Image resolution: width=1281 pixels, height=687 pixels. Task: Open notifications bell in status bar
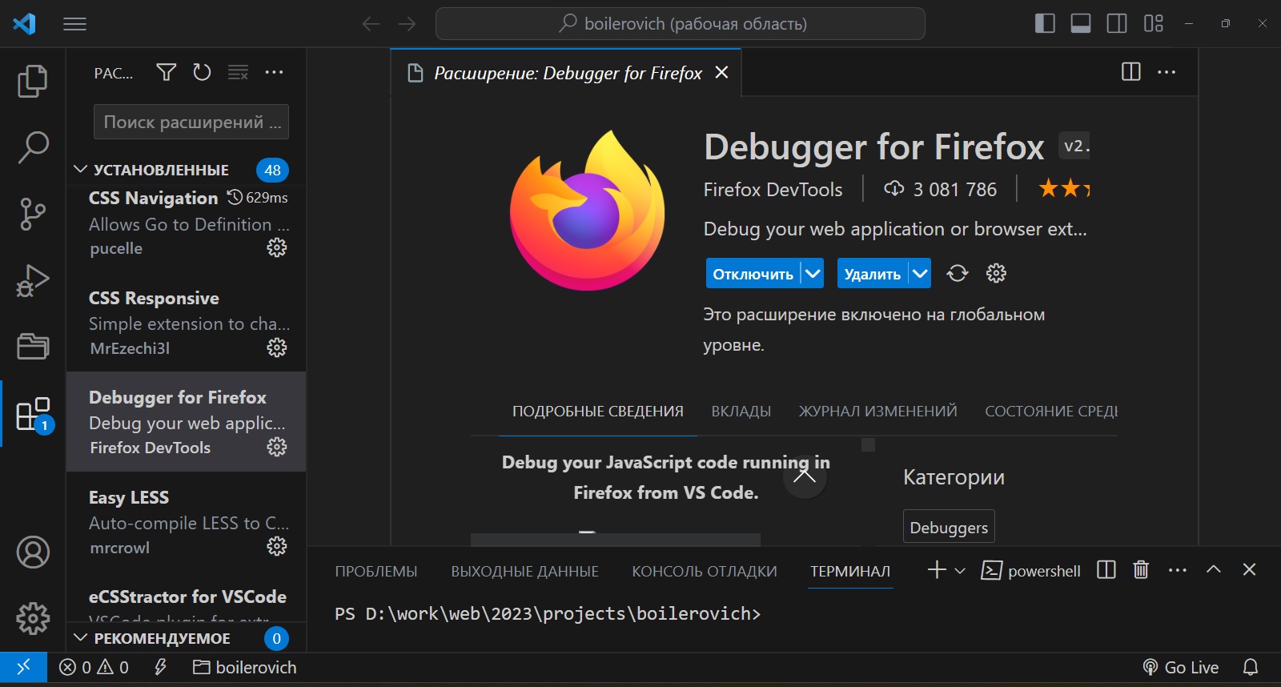tap(1250, 667)
